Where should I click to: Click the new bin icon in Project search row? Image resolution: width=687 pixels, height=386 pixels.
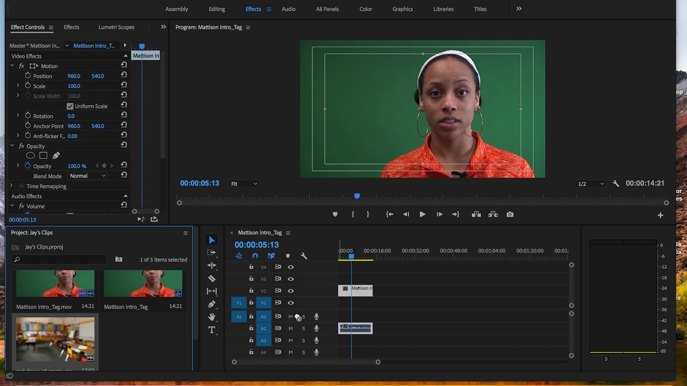pyautogui.click(x=119, y=259)
